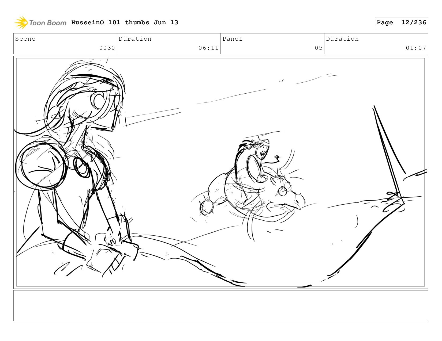Click the storyboard sketch panel image
Viewport: 442px width, 341px height.
coord(221,172)
